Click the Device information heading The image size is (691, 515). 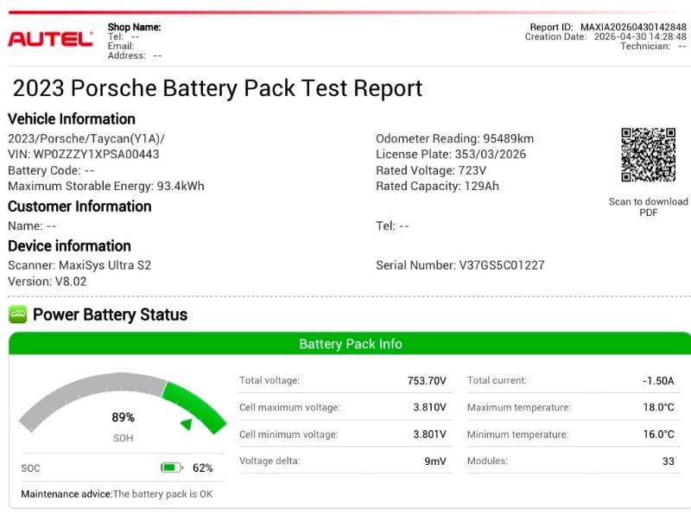point(70,246)
